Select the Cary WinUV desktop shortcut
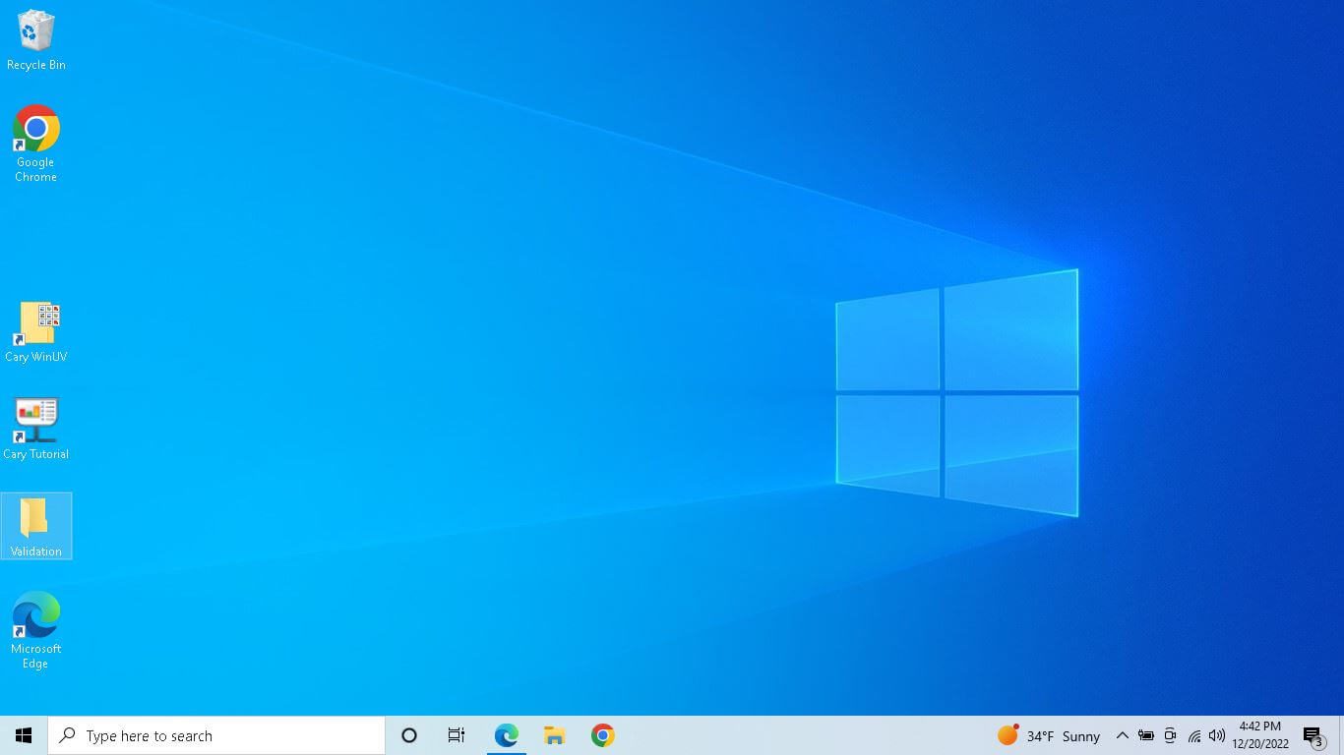 36,331
